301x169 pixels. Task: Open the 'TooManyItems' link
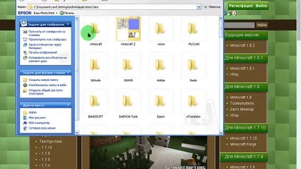(x=242, y=103)
